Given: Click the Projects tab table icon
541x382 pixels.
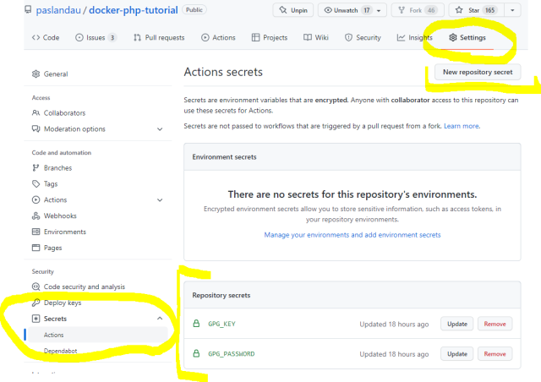Looking at the screenshot, I should pyautogui.click(x=255, y=37).
